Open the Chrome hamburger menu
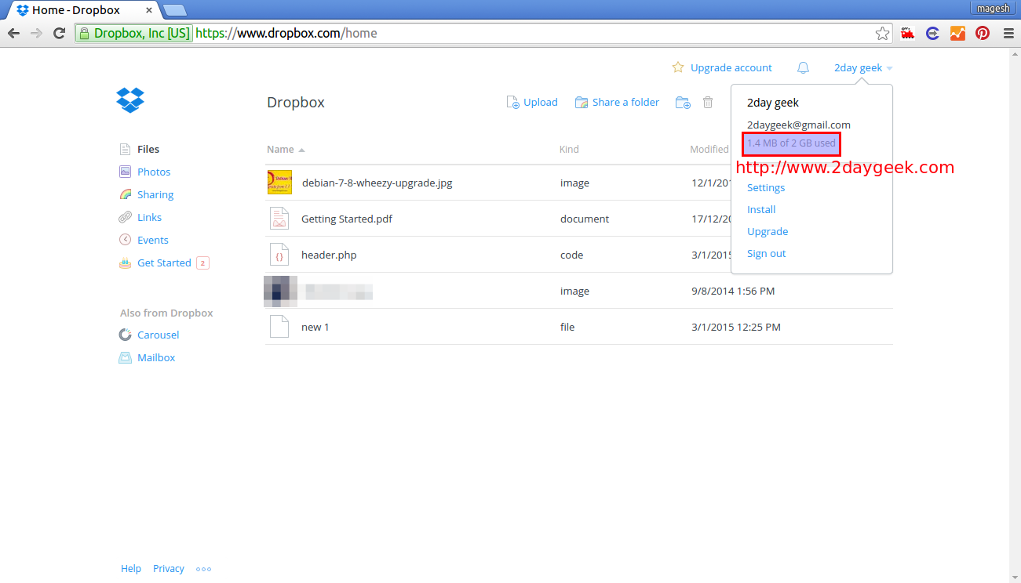Viewport: 1021px width, 583px height. point(1008,33)
